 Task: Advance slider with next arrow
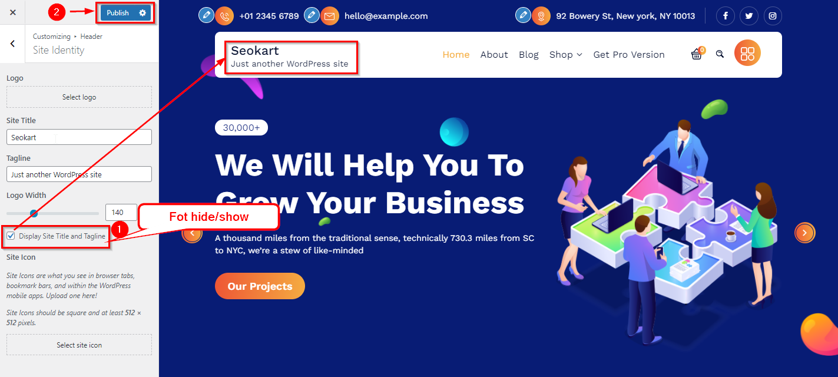pos(805,233)
